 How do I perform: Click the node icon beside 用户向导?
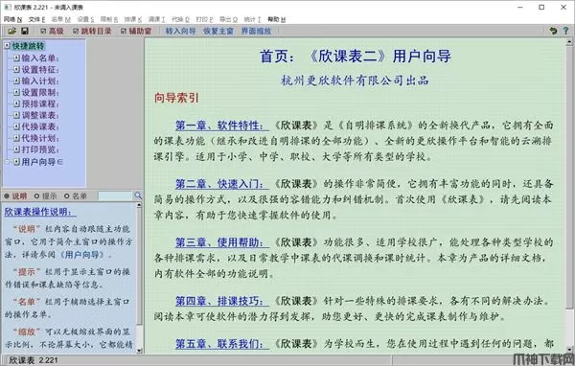16,161
